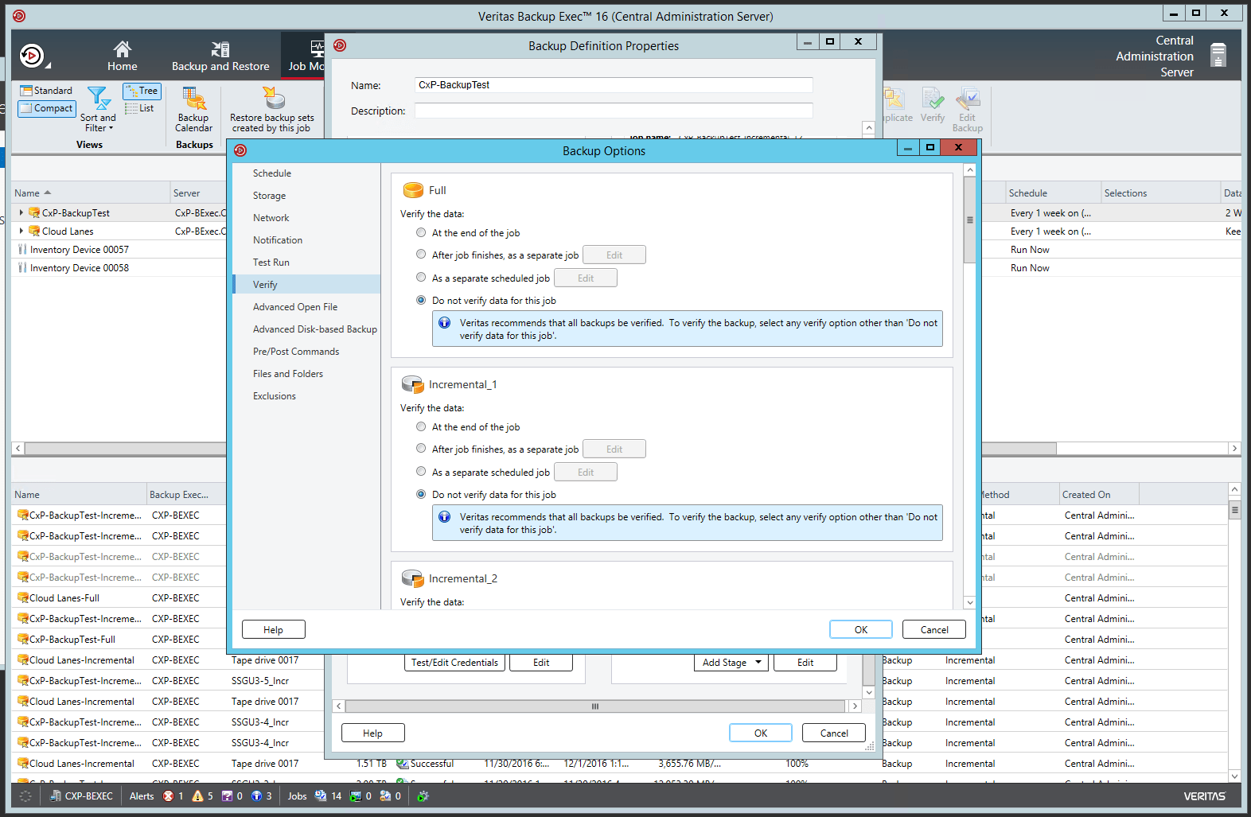Open Advanced Disk-based Backup settings

[x=306, y=329]
